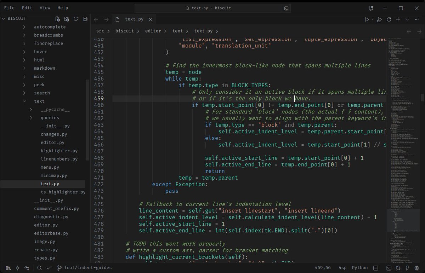Run the current file with the play icon
425x273 pixels.
click(367, 19)
